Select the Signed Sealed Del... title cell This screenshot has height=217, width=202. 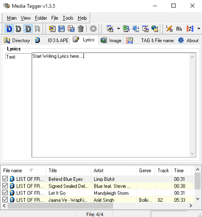click(x=68, y=186)
